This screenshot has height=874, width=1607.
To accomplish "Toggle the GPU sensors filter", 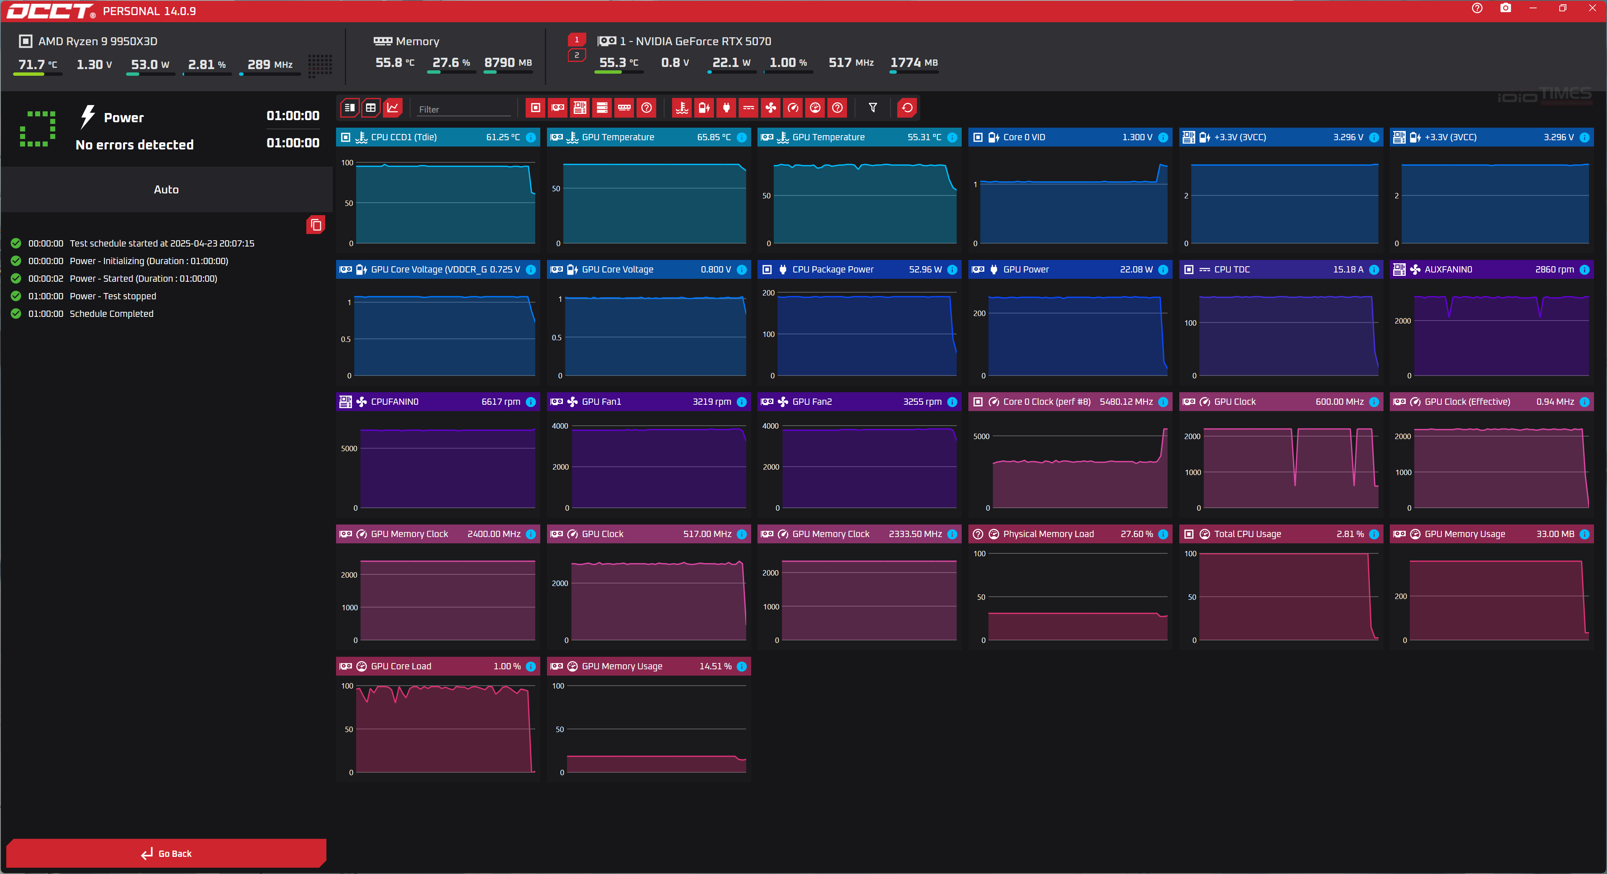I will 558,108.
